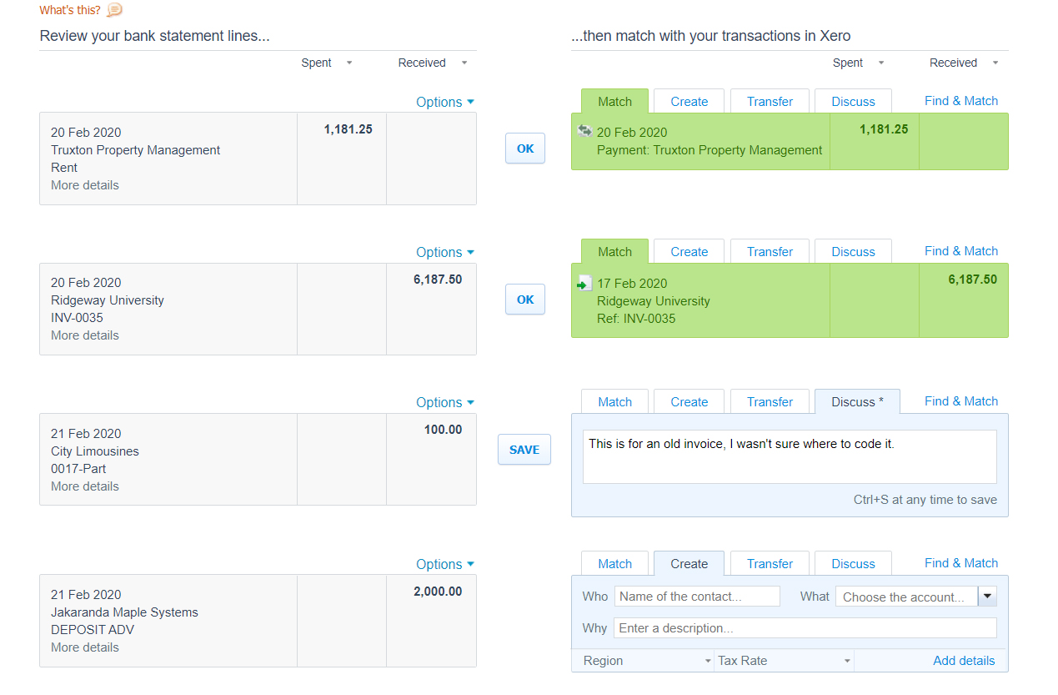This screenshot has height=695, width=1058.
Task: Switch to Create tab for Truxton transaction
Action: [x=689, y=102]
